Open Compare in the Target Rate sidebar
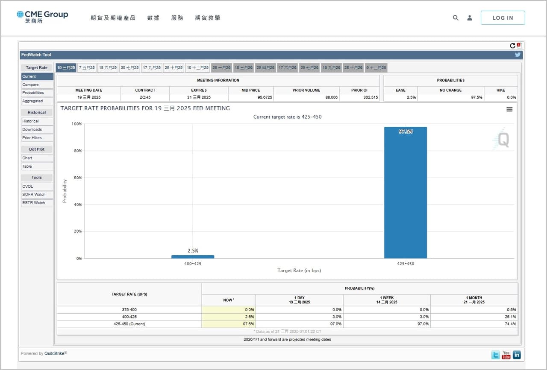This screenshot has height=370, width=547. (x=37, y=84)
